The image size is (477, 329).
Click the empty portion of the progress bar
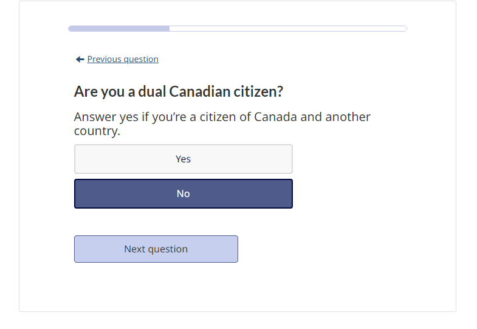point(287,29)
